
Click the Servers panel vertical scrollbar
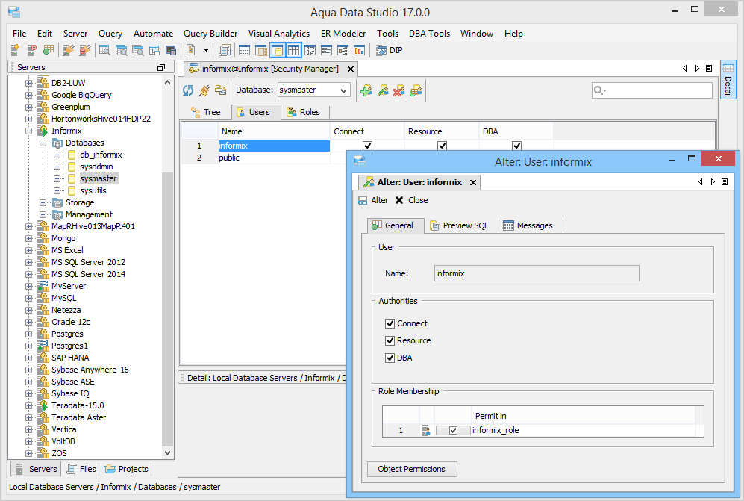pyautogui.click(x=167, y=308)
